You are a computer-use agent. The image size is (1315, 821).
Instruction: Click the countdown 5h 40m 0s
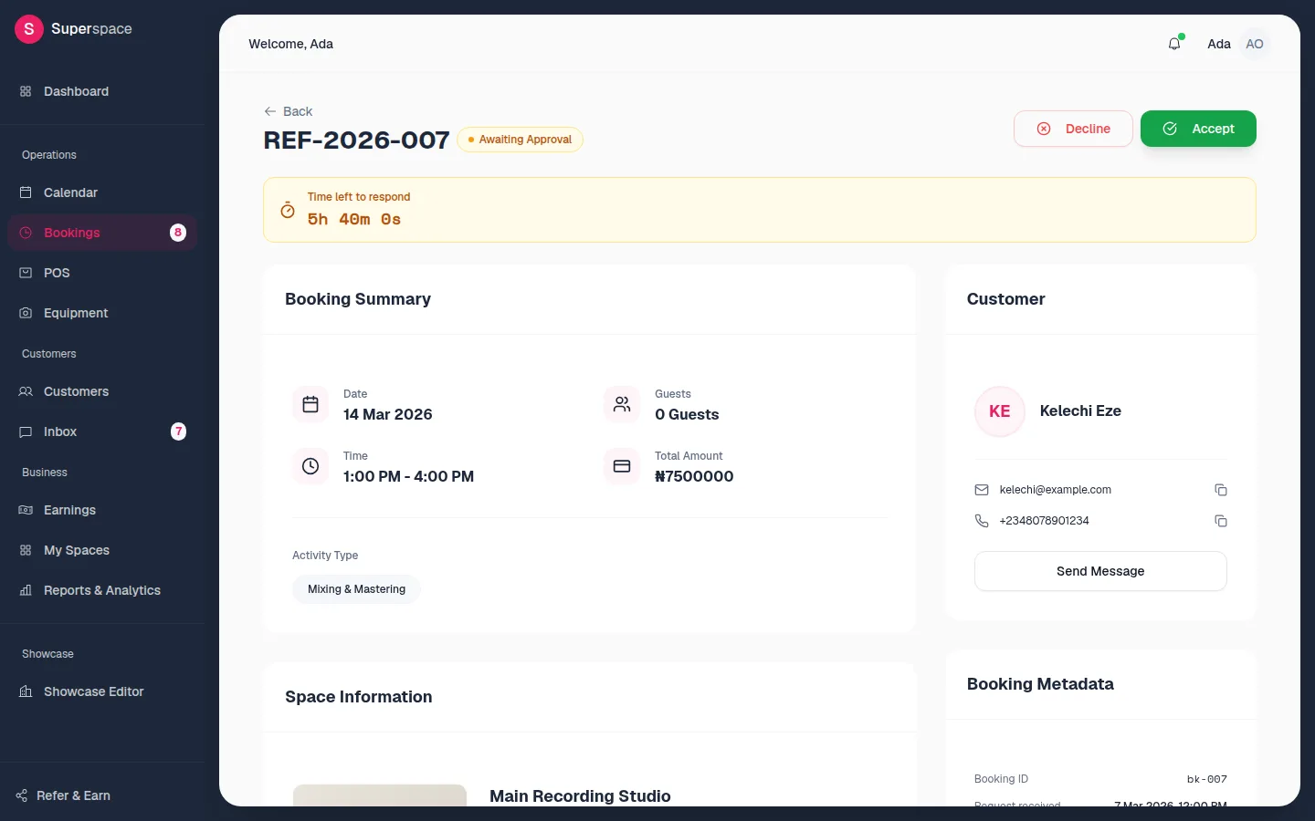(x=354, y=219)
